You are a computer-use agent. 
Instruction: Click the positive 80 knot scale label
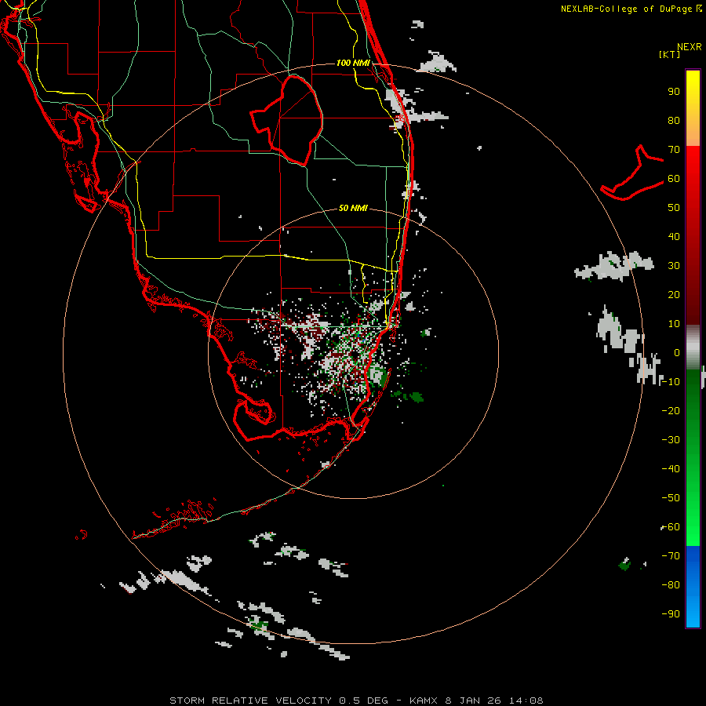point(674,121)
